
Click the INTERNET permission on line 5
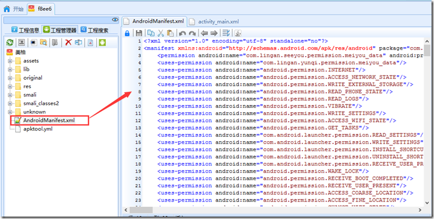point(261,70)
